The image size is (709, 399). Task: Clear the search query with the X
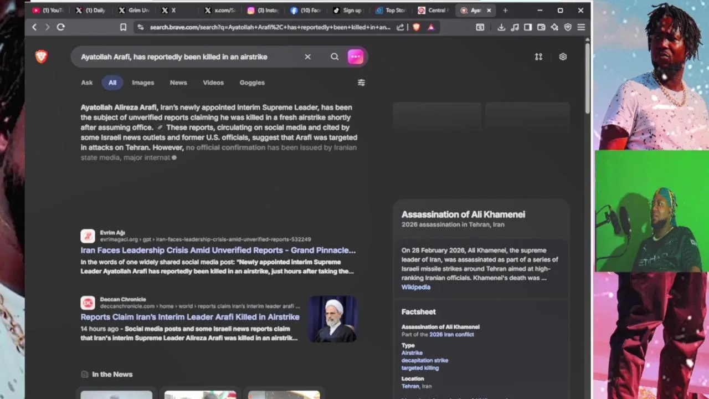tap(307, 57)
